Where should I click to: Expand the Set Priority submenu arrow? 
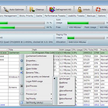click(51, 99)
